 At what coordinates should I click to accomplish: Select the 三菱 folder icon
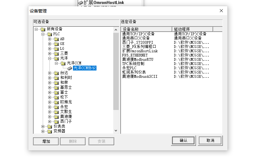coord(56,53)
